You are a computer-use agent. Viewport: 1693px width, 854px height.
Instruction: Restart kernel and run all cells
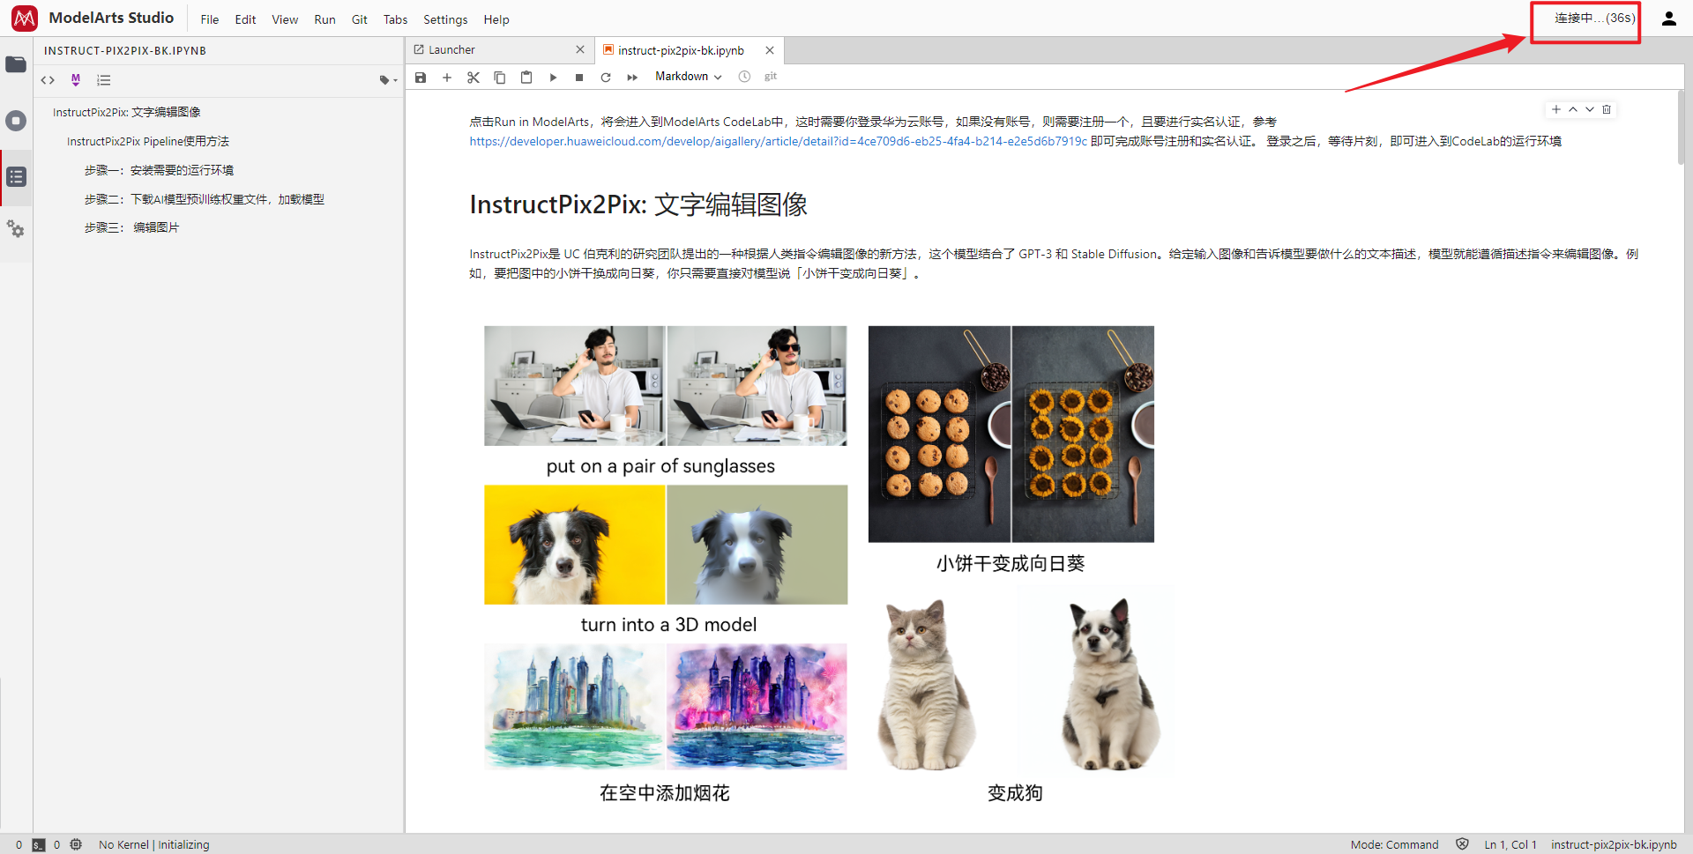(632, 78)
